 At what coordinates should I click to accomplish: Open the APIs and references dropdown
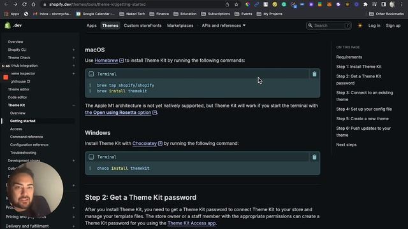click(x=224, y=25)
